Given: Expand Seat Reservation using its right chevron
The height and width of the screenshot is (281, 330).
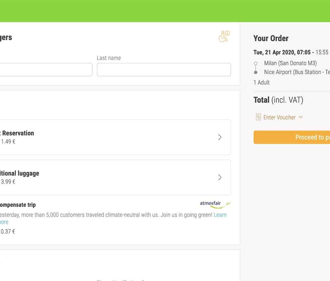Looking at the screenshot, I should (220, 137).
